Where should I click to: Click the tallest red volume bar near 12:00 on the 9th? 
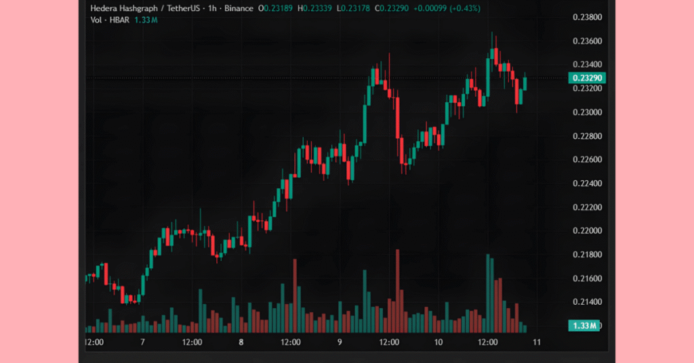397,291
